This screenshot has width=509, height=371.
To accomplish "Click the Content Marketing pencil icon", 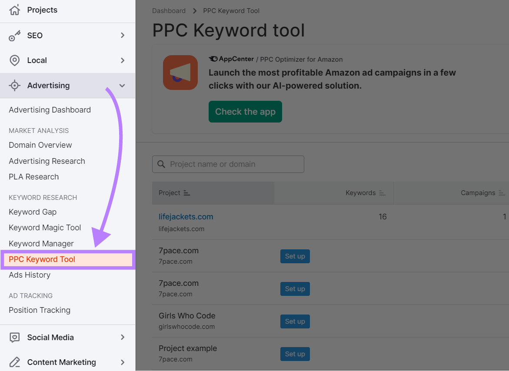I will (x=14, y=362).
